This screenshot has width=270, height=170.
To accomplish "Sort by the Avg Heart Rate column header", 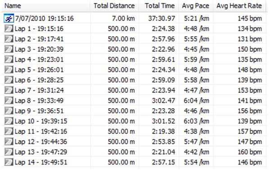I will (x=239, y=6).
